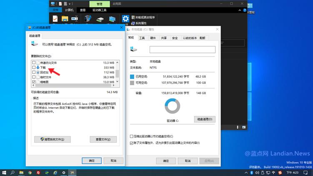This screenshot has width=313, height=176.
Task: Select the 管理 contextual tab
Action: pyautogui.click(x=100, y=4)
